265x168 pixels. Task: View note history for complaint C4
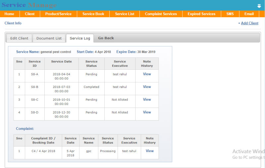[149, 151]
